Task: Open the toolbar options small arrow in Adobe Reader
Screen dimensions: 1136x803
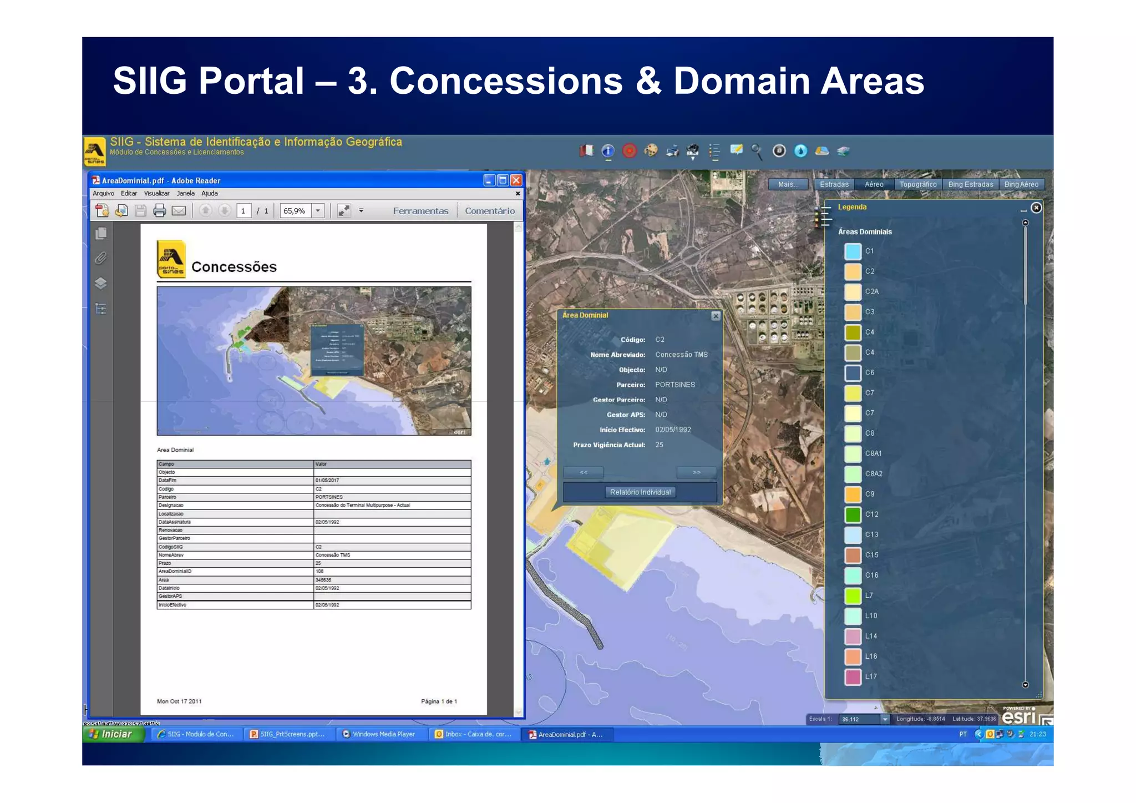Action: pos(361,211)
